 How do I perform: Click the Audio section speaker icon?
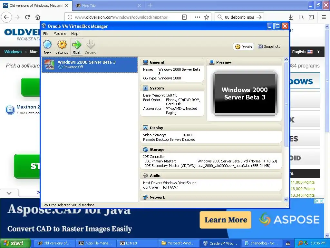[x=145, y=176]
